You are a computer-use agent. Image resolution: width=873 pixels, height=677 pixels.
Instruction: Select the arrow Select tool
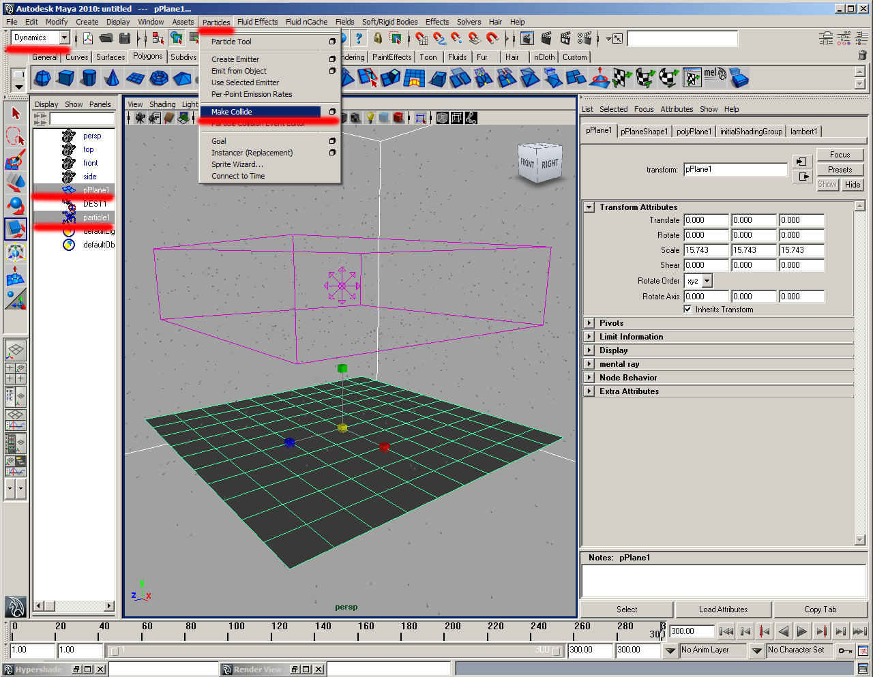(15, 114)
